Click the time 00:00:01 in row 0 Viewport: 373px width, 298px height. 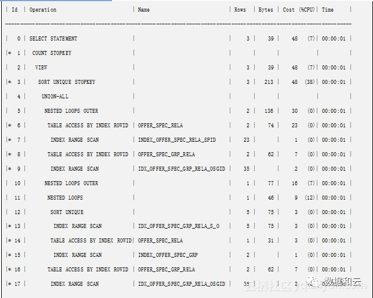(x=334, y=38)
